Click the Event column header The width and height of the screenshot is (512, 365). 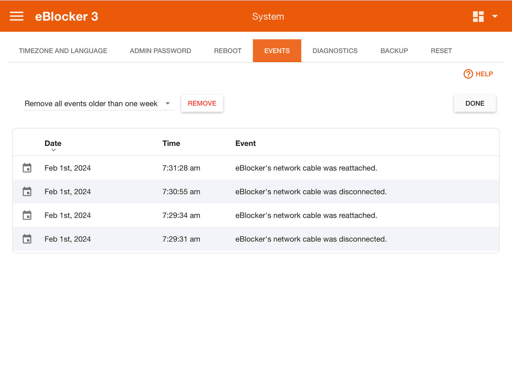coord(245,143)
